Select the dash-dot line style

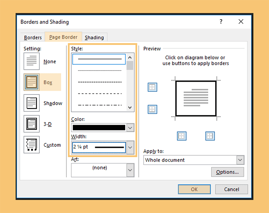[x=100, y=105]
